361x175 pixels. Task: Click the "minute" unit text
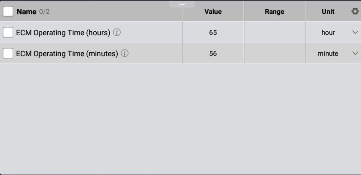(328, 53)
